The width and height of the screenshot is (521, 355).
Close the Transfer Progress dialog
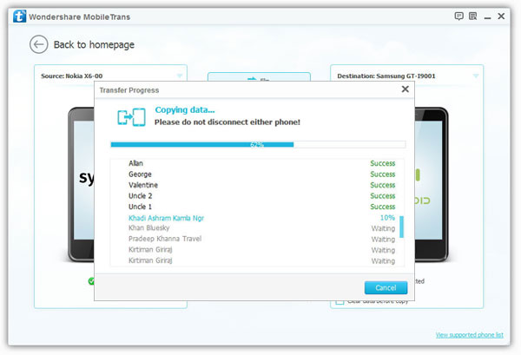pyautogui.click(x=405, y=89)
